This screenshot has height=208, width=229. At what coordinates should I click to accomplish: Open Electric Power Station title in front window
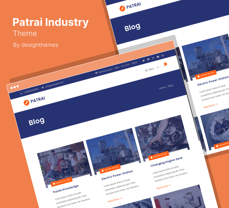coord(117,175)
